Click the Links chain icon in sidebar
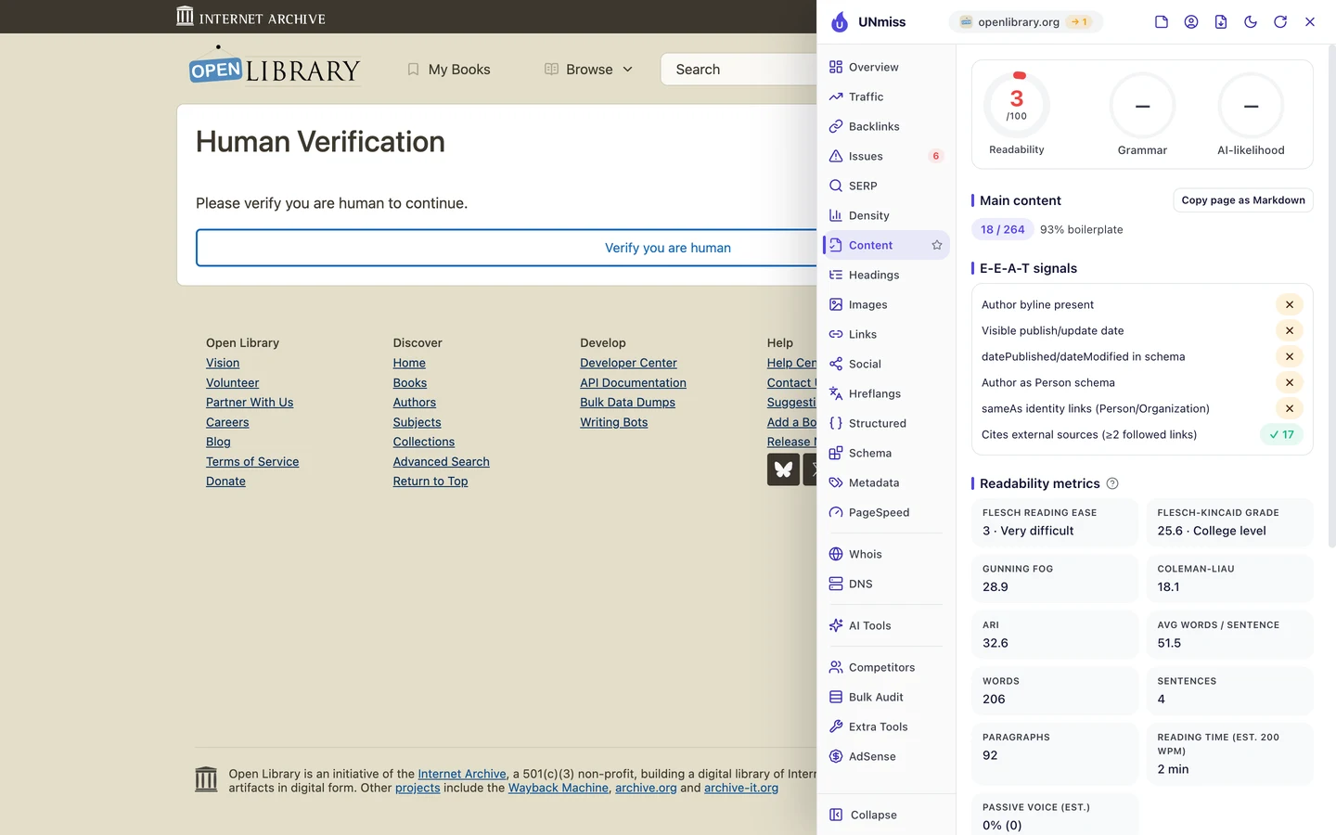1336x835 pixels. pos(836,334)
